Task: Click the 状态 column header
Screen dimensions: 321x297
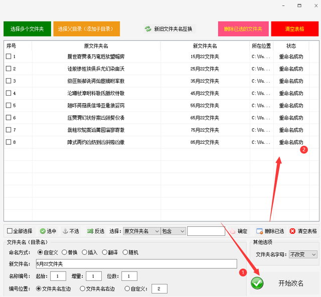Action: tap(291, 46)
